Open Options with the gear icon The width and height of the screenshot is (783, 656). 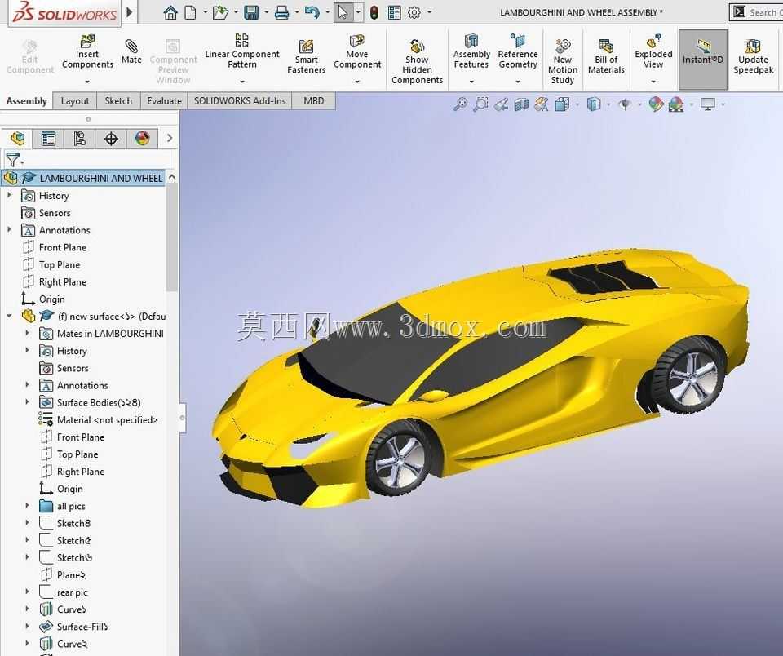click(414, 12)
